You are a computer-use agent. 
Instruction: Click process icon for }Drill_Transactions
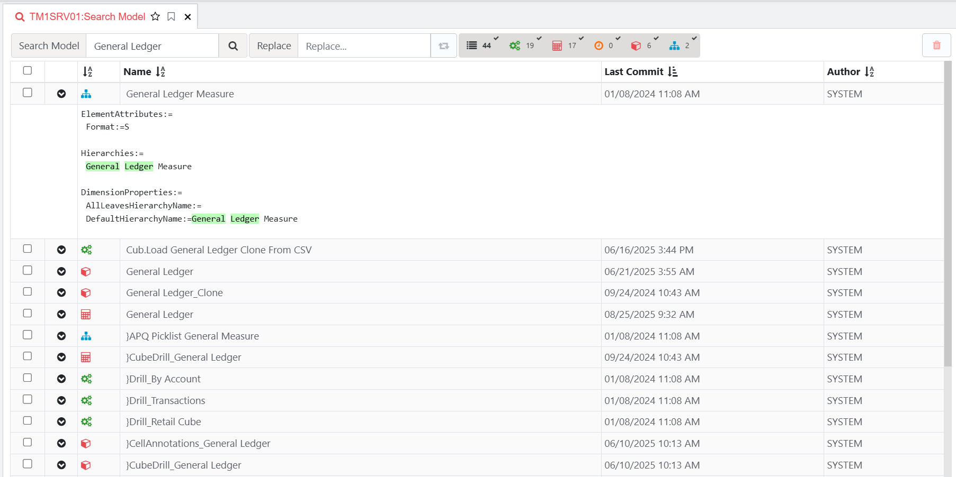point(86,400)
